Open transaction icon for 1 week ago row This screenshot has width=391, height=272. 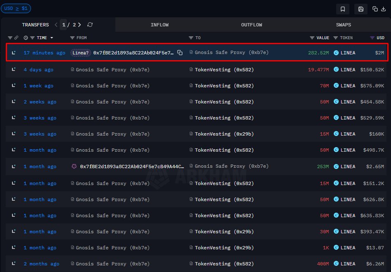coord(14,86)
